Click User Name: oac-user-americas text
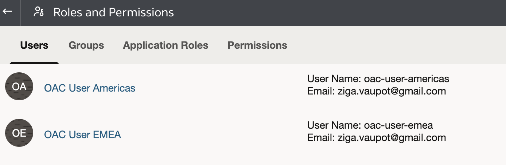Image resolution: width=506 pixels, height=165 pixels. [x=378, y=79]
